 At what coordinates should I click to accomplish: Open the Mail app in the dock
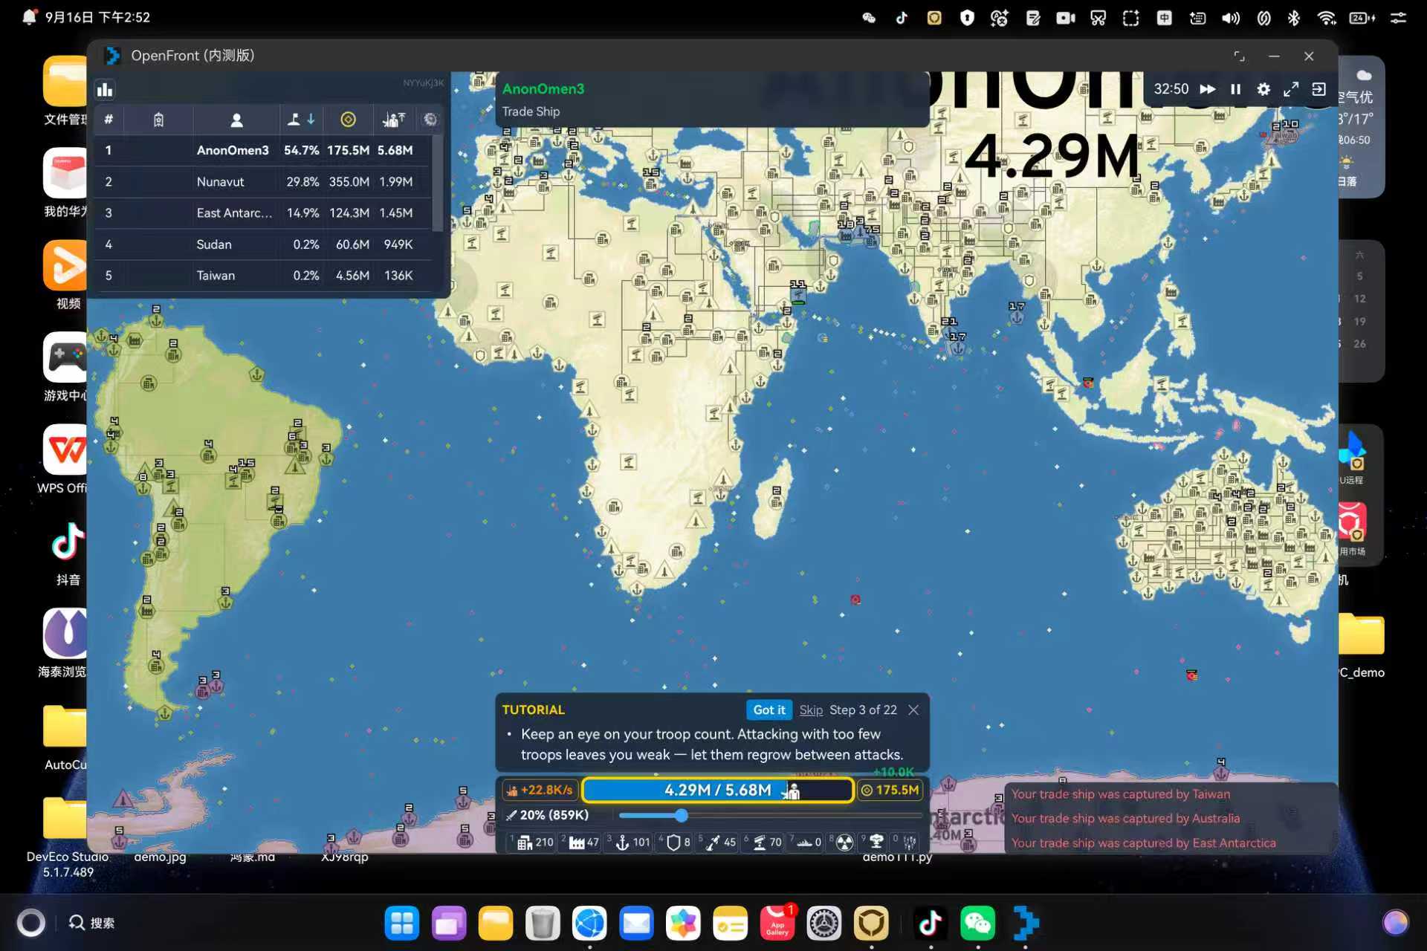[x=637, y=924]
